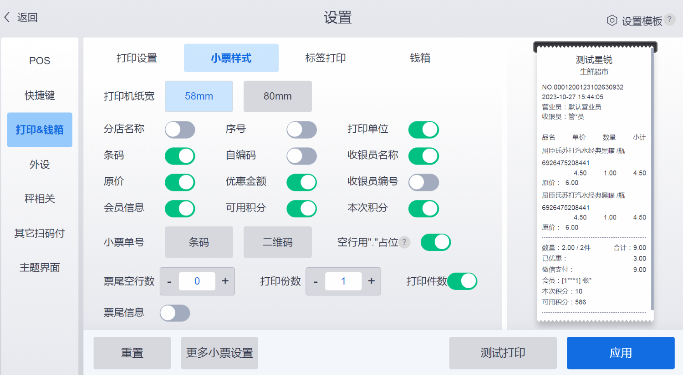Click the receipt preview scrollbar
Image resolution: width=683 pixels, height=375 pixels.
(652, 182)
